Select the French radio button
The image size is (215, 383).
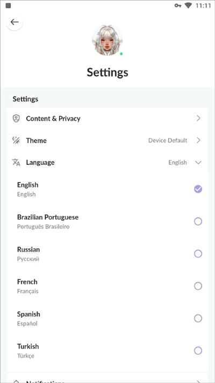click(198, 286)
